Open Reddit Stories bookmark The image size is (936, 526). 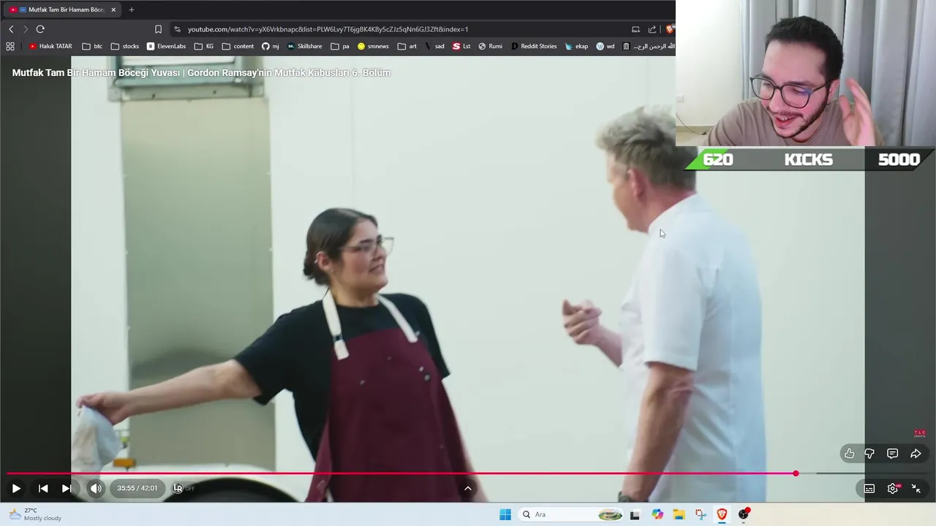533,46
